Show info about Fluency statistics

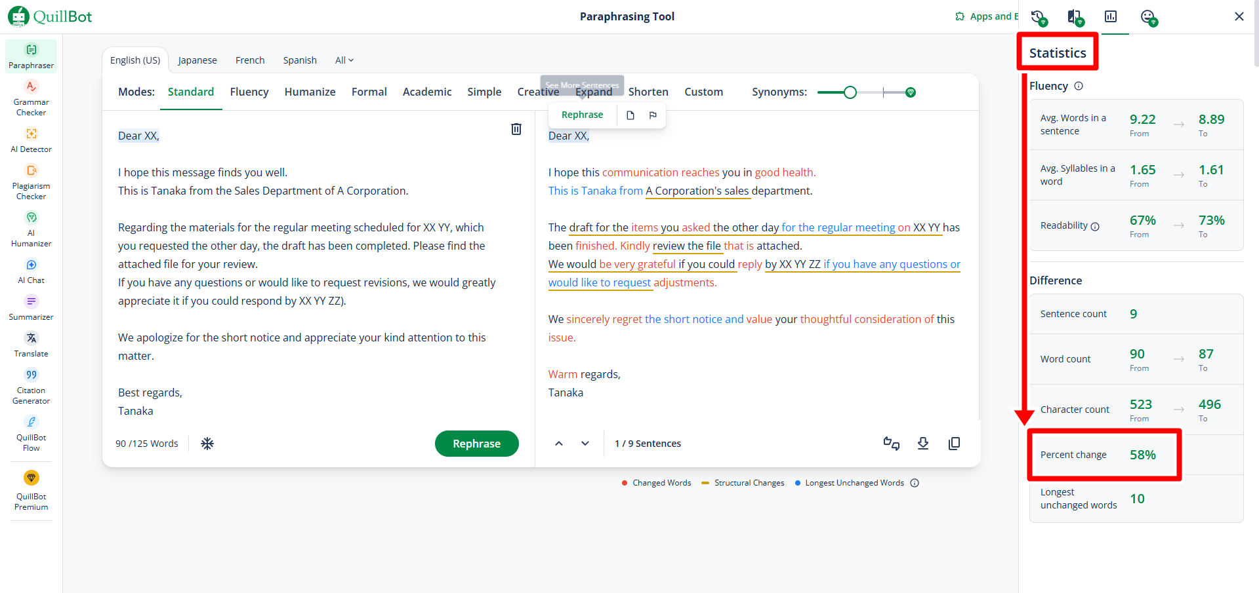tap(1079, 86)
